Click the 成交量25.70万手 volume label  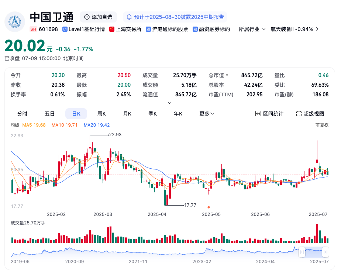click(x=28, y=223)
